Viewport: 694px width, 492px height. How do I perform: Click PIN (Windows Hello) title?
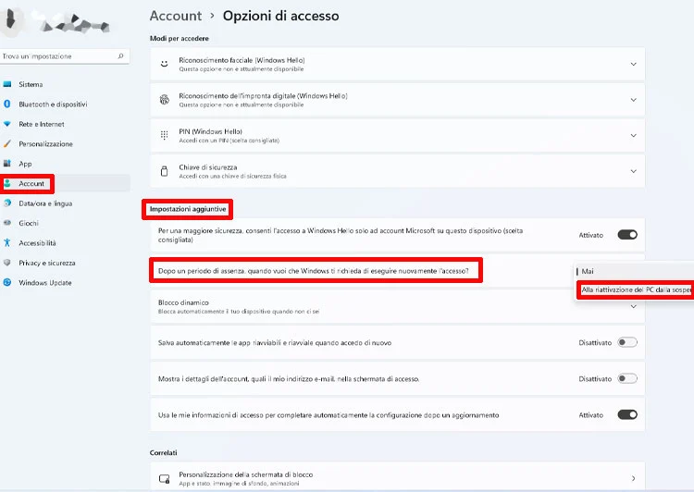click(x=210, y=131)
